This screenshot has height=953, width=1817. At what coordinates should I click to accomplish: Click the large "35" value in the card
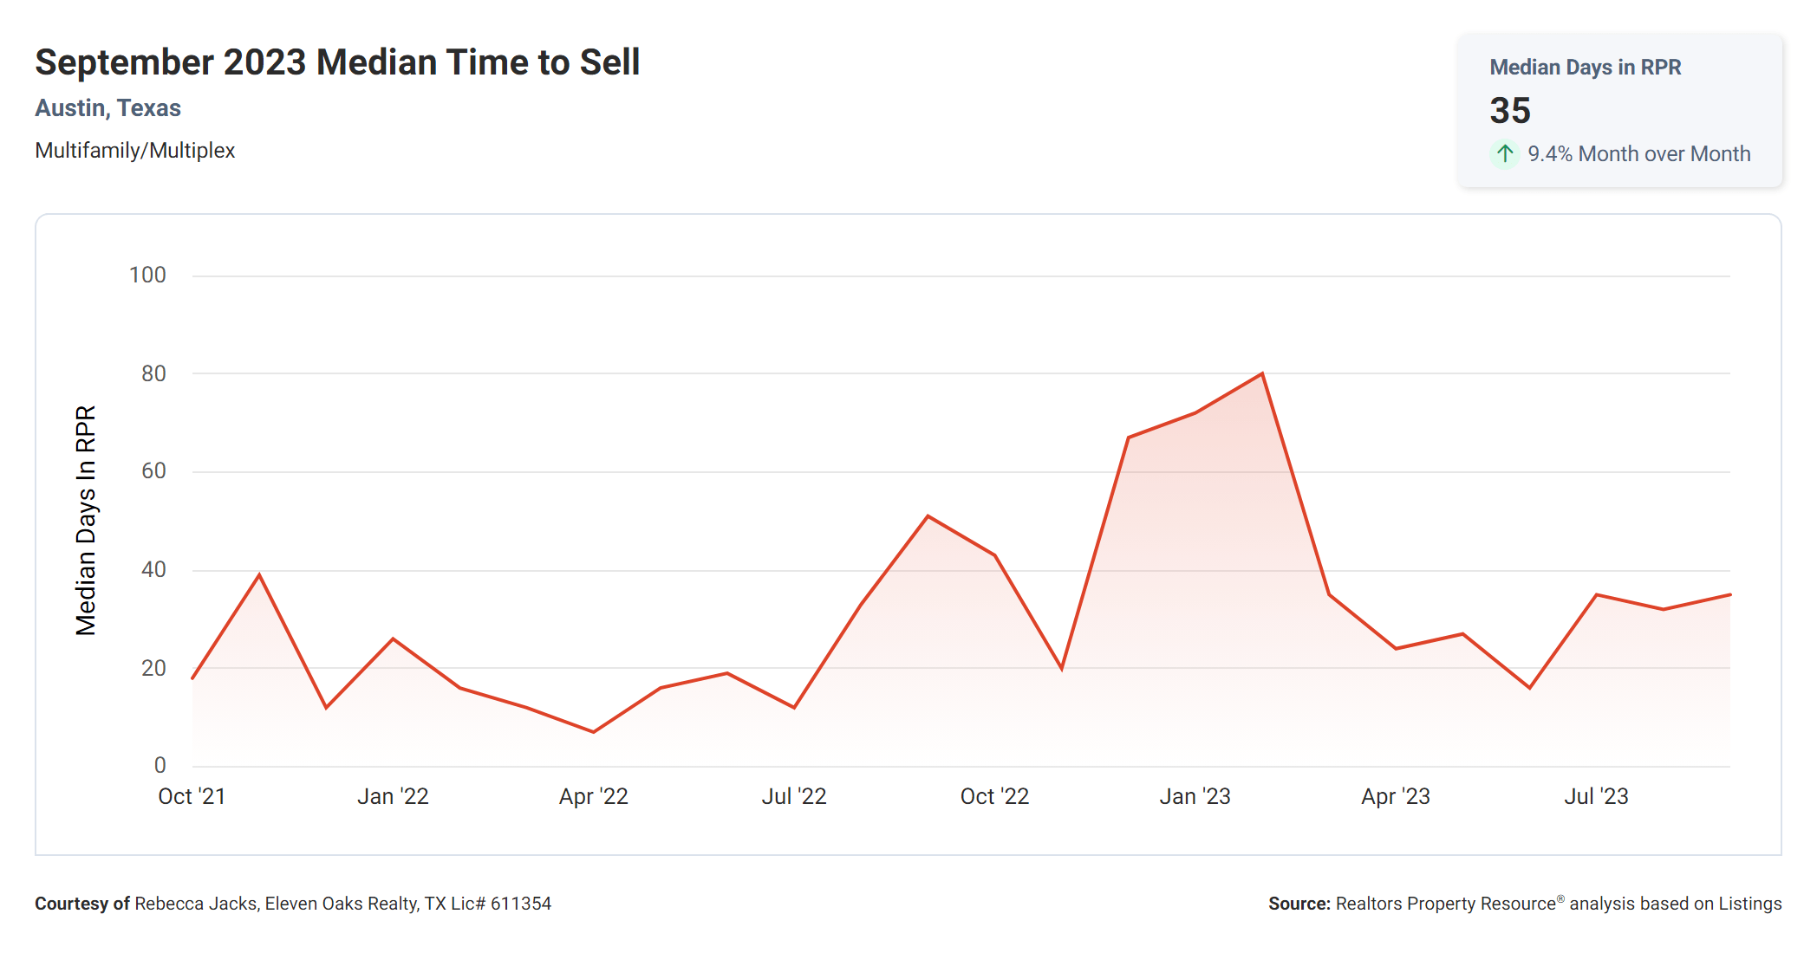coord(1510,111)
